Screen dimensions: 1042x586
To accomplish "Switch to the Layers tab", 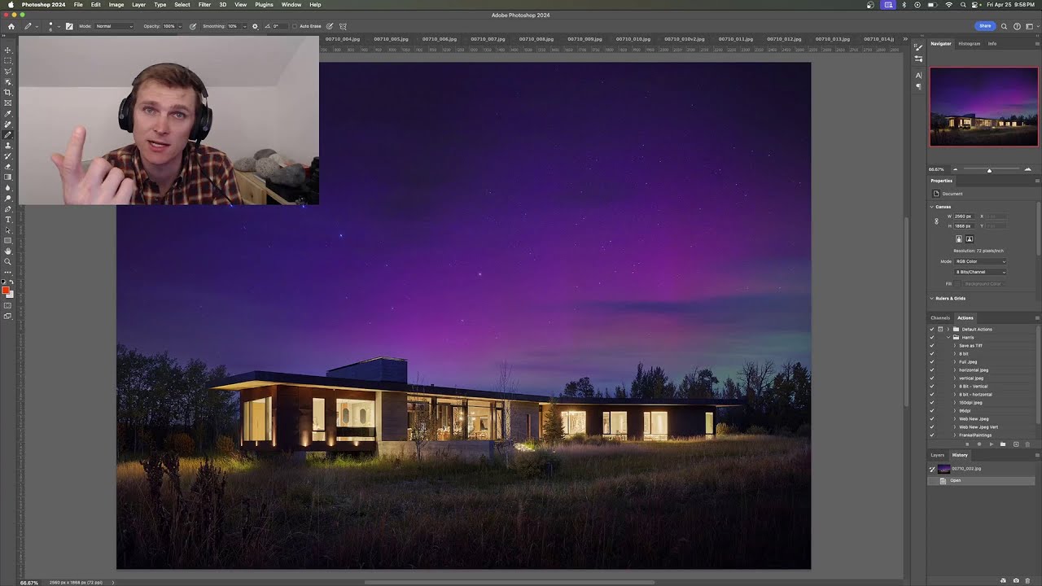I will (x=938, y=455).
